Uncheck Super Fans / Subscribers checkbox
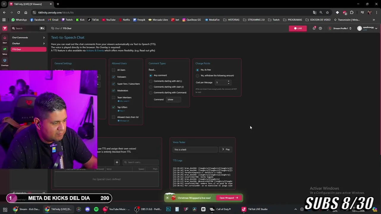Viewport: 381px width, 214px height. [113, 84]
